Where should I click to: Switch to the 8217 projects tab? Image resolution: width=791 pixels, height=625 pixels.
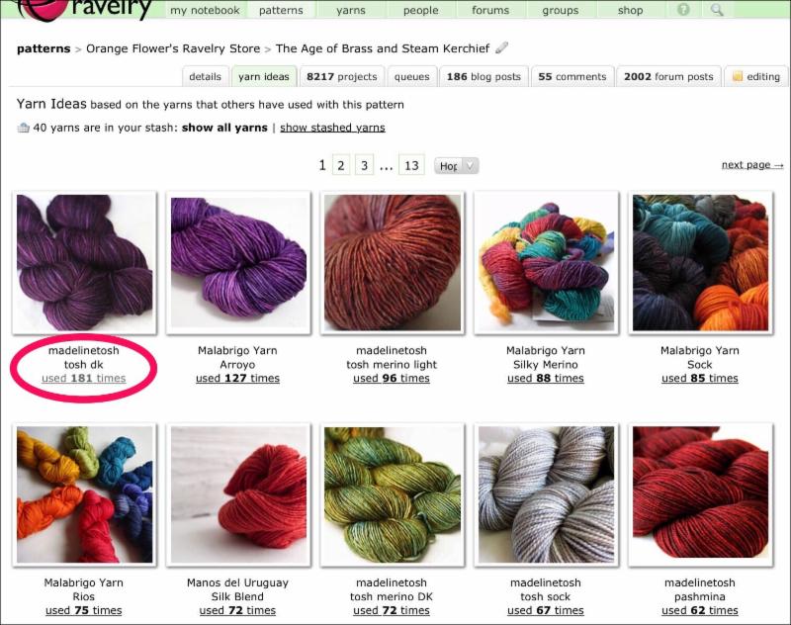pyautogui.click(x=341, y=77)
